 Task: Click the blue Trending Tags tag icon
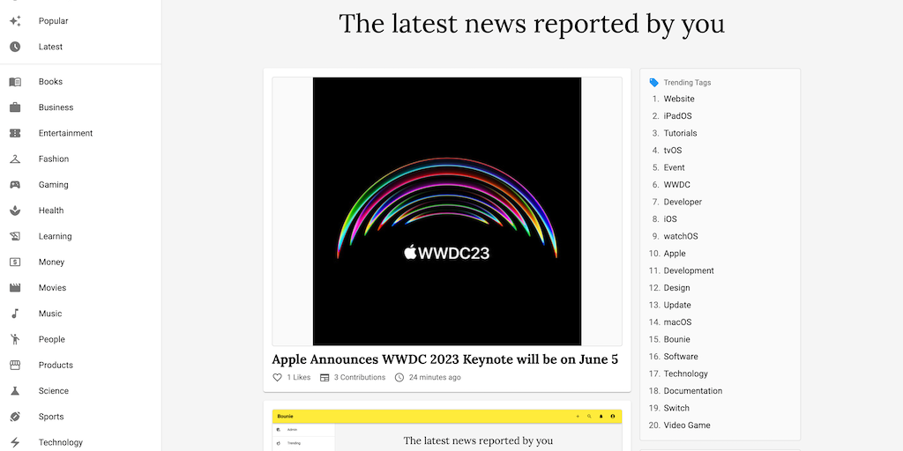tap(653, 82)
